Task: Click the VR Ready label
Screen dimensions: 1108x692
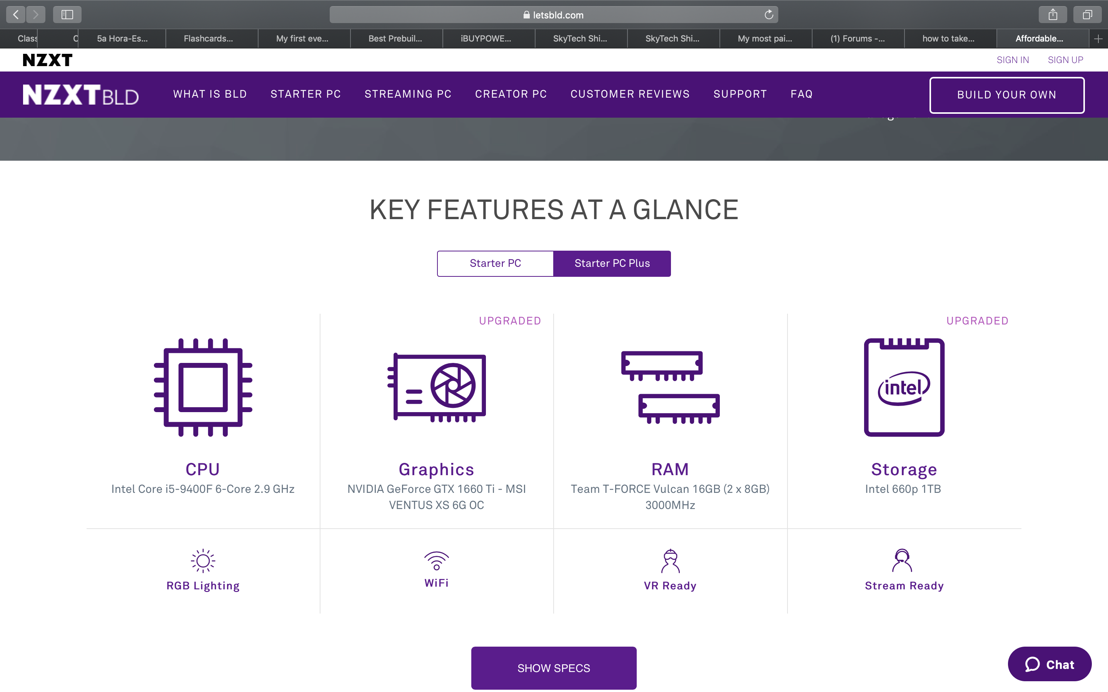Action: click(670, 586)
